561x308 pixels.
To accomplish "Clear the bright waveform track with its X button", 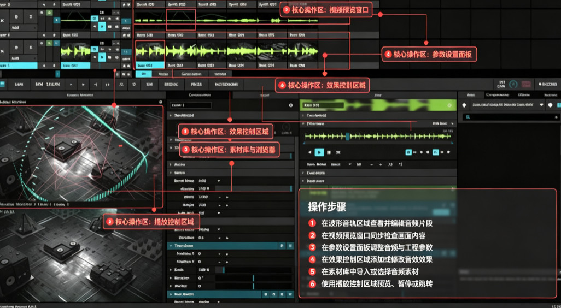I will click(2, 51).
